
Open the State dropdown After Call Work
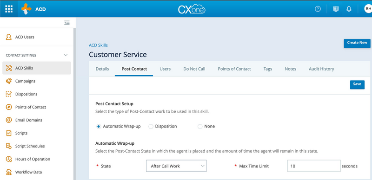click(176, 166)
